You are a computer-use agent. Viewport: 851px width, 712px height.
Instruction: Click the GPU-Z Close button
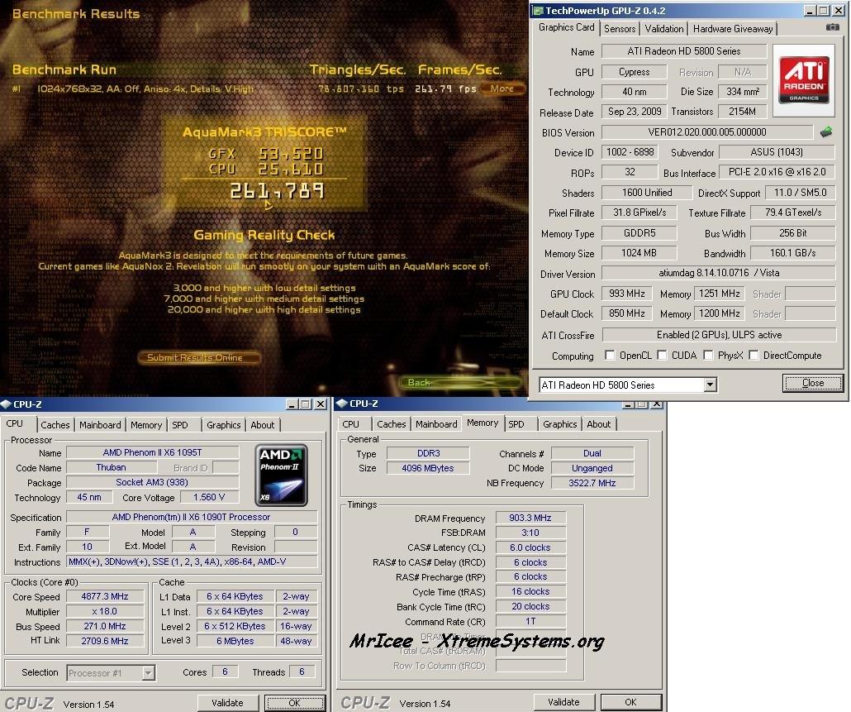coord(812,383)
